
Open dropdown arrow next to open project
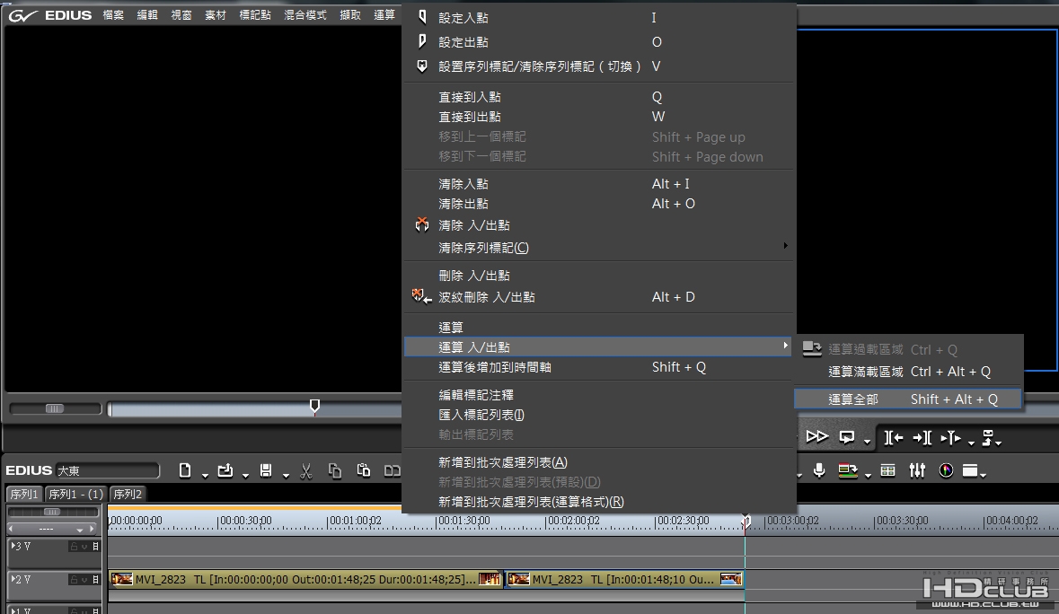coord(245,476)
